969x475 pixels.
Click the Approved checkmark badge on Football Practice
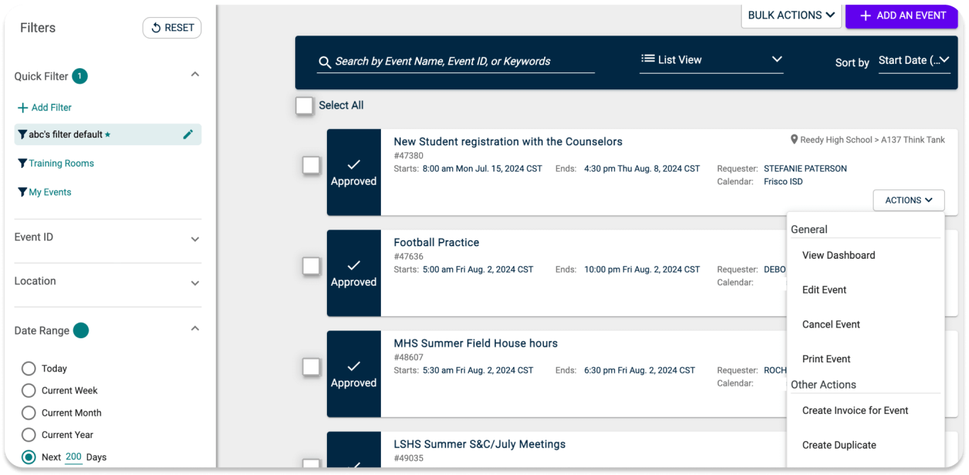click(353, 272)
